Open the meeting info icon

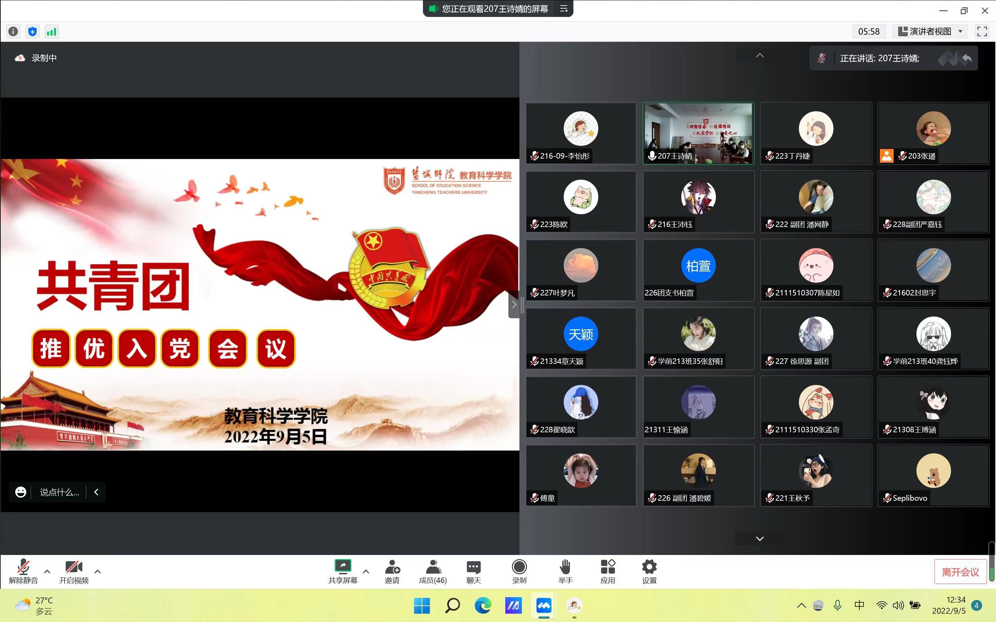[13, 31]
